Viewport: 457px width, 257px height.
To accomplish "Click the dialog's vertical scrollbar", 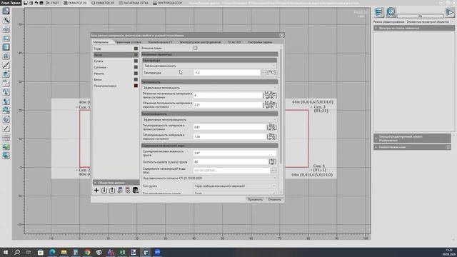I will coord(281,106).
